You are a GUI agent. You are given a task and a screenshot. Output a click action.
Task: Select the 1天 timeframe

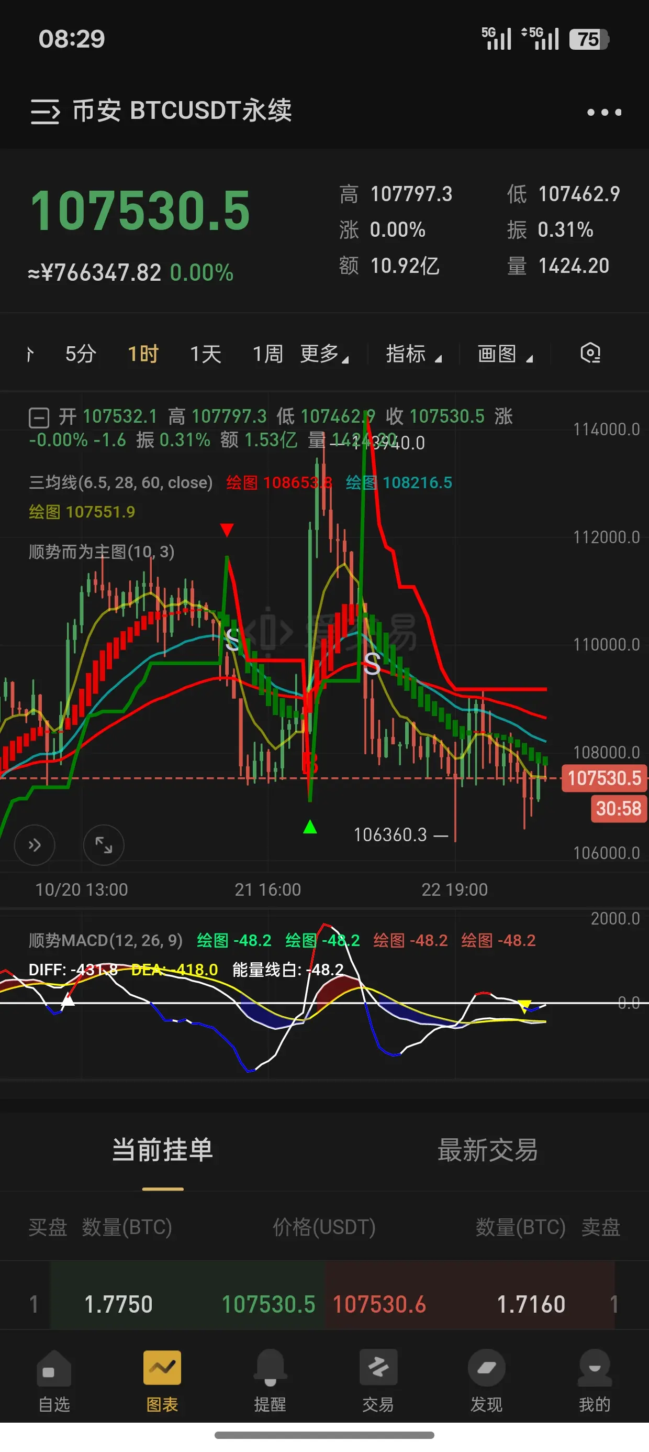[x=206, y=354]
